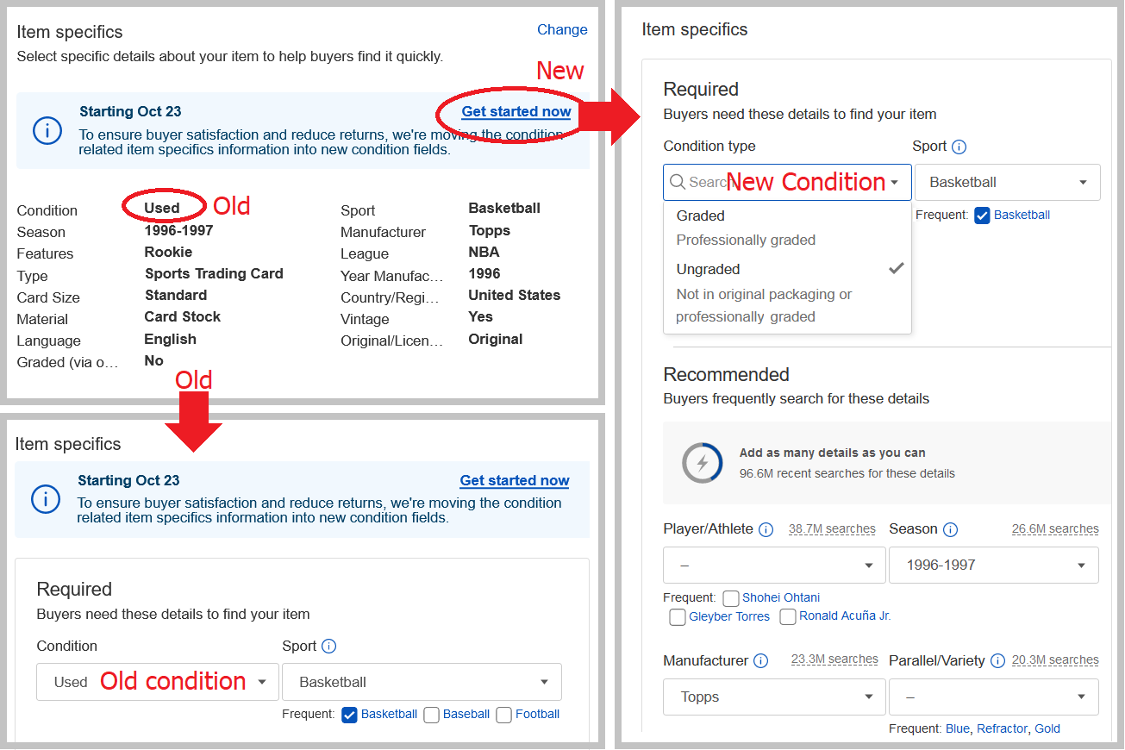Screen dimensions: 1125x750
Task: Click info icon beside Manufacturer label
Action: pyautogui.click(x=760, y=661)
